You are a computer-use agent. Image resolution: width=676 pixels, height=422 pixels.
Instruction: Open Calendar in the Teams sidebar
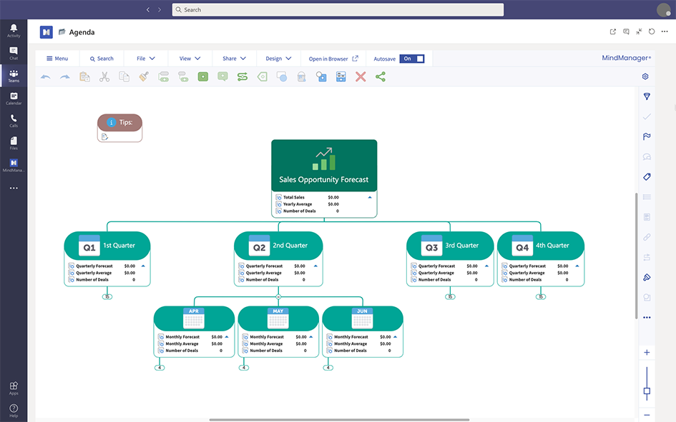point(14,99)
